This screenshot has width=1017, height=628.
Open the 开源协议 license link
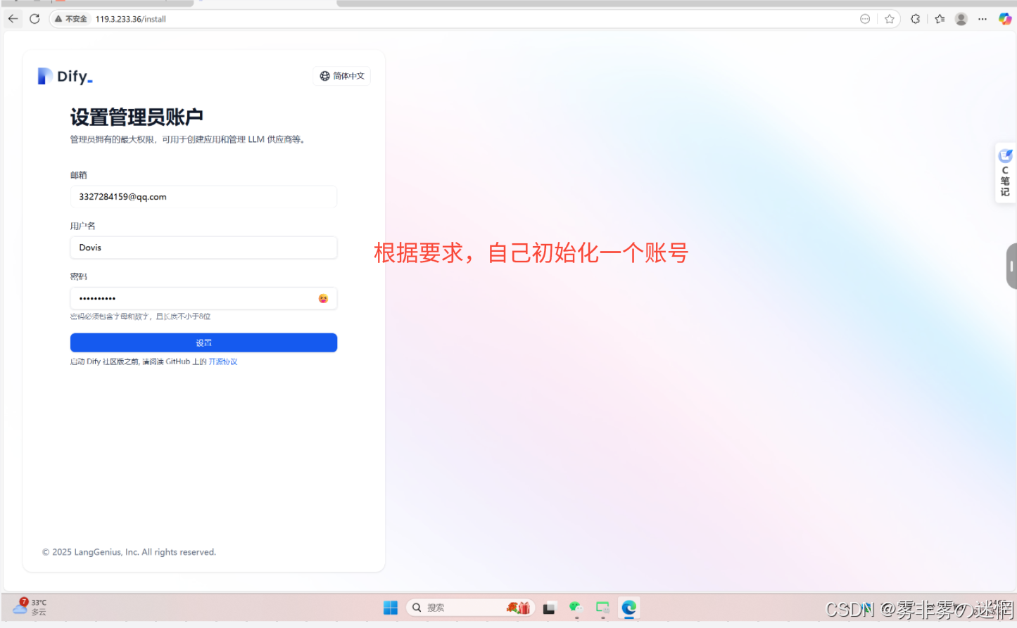tap(223, 361)
